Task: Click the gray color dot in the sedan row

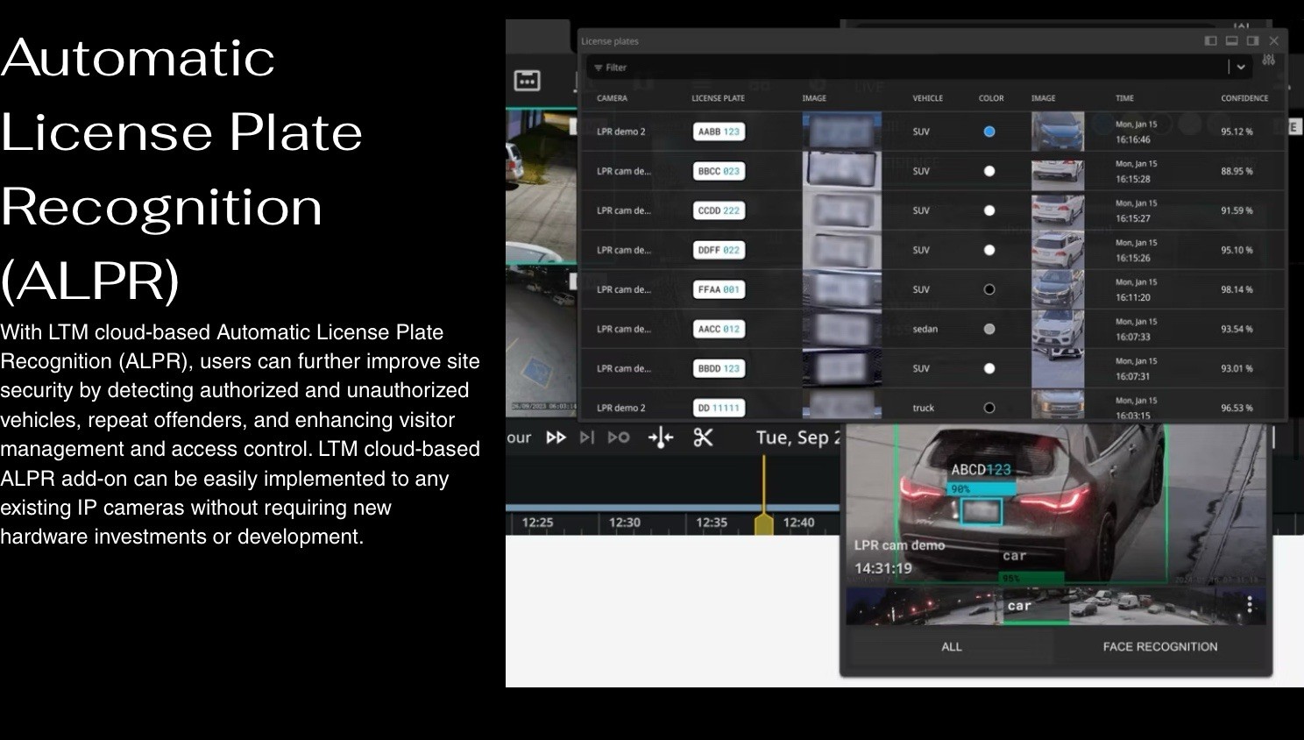Action: point(989,329)
